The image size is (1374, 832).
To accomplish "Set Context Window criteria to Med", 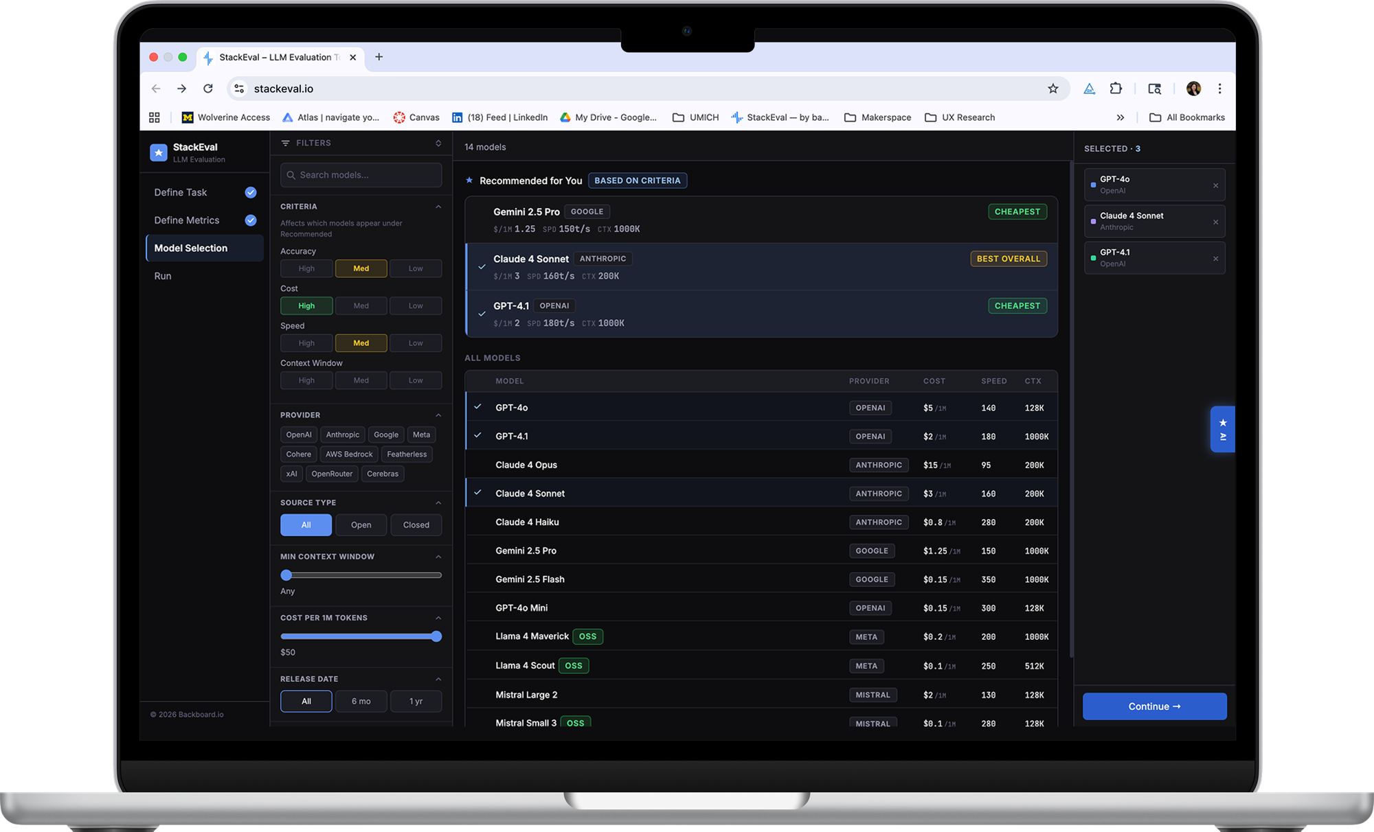I will click(x=361, y=380).
